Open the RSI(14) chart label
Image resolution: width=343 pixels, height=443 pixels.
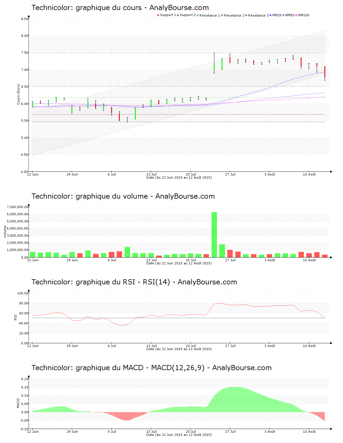[134, 282]
